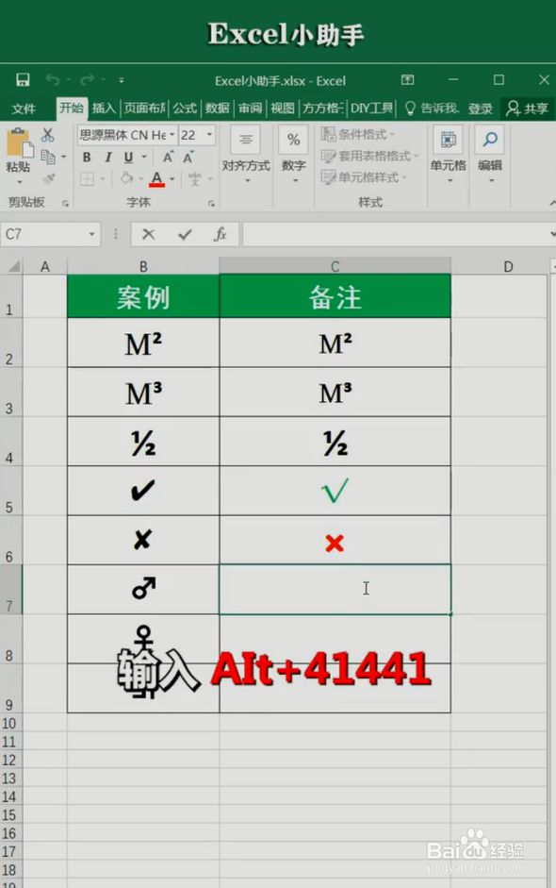Switch to the 审阅 (Review) tab
556x888 pixels.
(250, 109)
